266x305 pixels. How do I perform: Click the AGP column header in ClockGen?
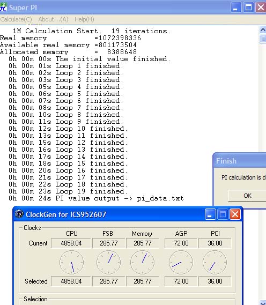coord(181,233)
